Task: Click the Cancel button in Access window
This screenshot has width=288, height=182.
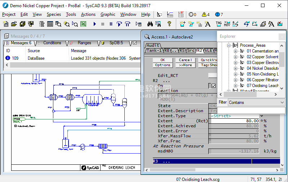Action: (x=185, y=60)
